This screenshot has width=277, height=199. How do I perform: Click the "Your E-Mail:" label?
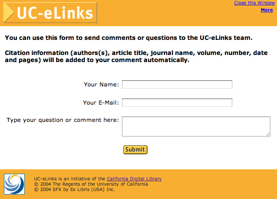(x=101, y=102)
